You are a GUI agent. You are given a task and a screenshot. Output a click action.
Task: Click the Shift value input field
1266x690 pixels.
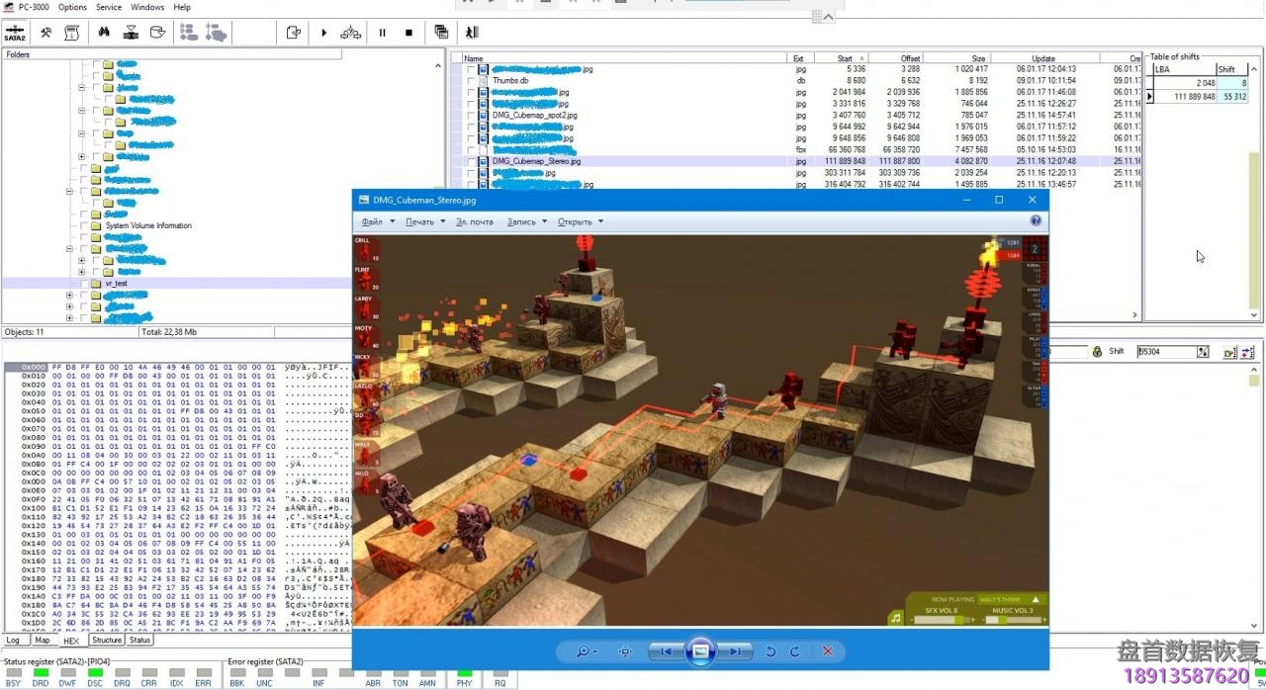click(1165, 352)
